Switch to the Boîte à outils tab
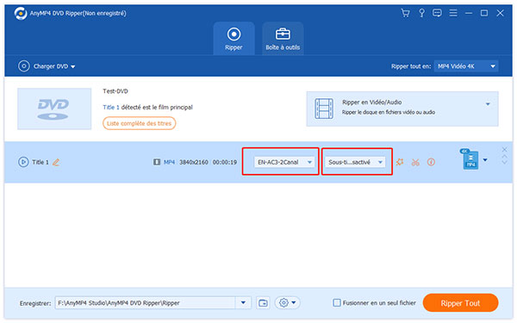This screenshot has height=323, width=517. coord(283,39)
